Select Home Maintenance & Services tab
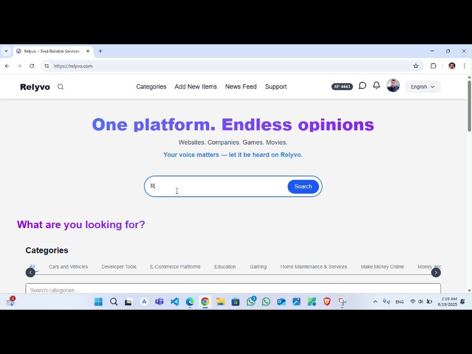 pos(314,266)
